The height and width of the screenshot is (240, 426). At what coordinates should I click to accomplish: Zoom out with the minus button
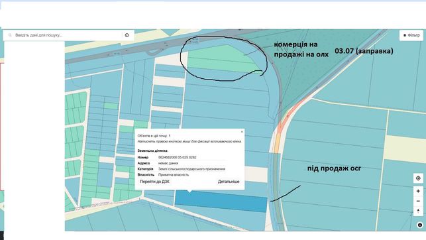click(418, 201)
